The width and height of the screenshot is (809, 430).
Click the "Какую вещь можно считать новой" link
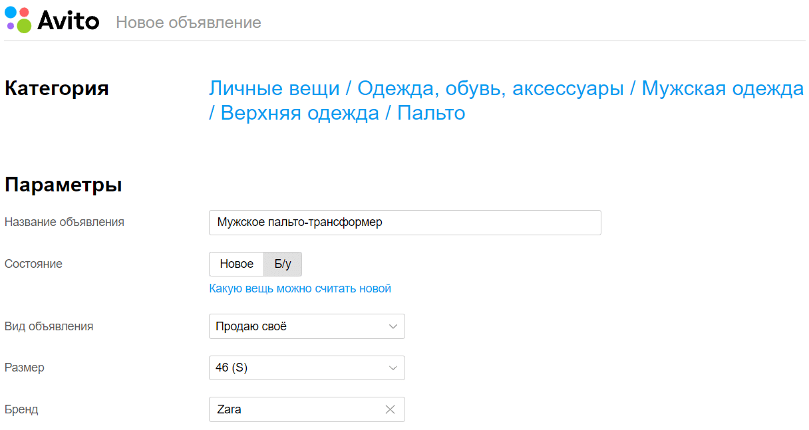pos(300,288)
